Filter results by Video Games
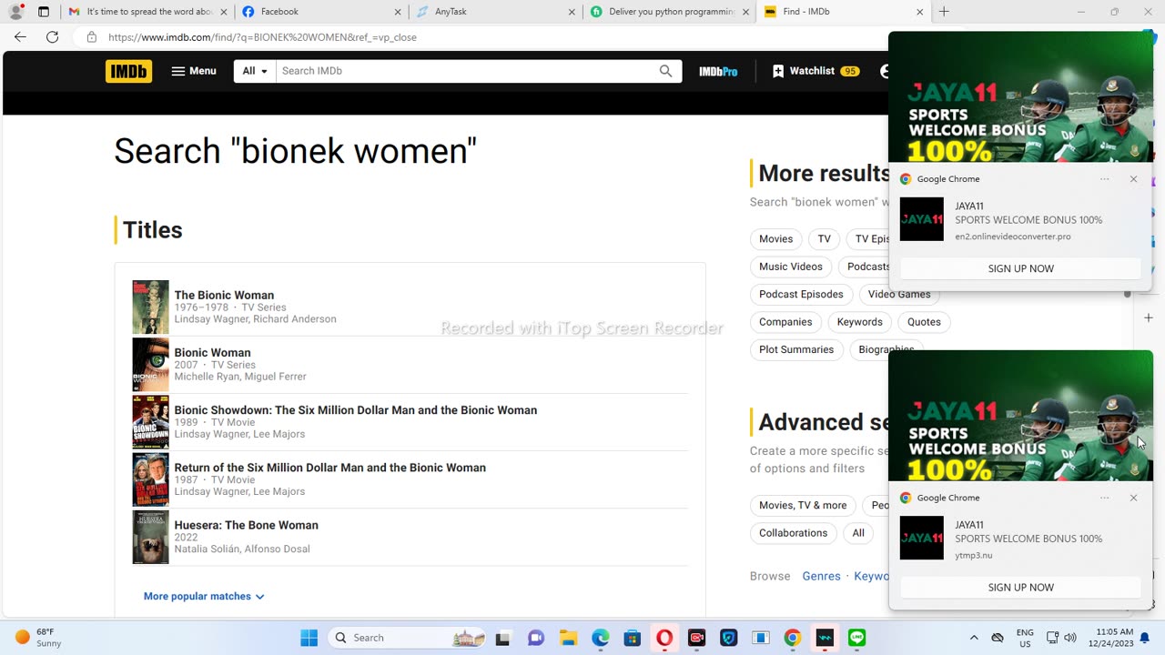1165x655 pixels. point(898,295)
